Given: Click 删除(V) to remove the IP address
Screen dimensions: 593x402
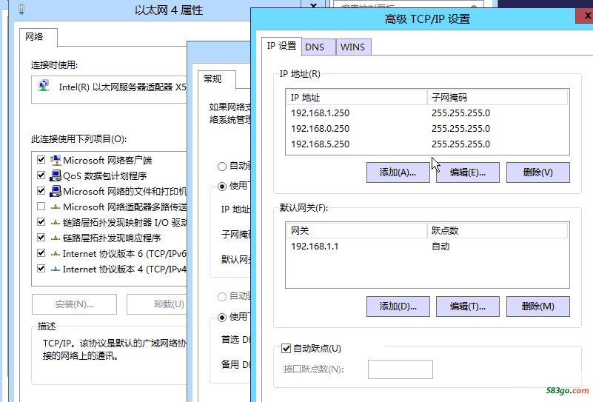Looking at the screenshot, I should pos(537,172).
